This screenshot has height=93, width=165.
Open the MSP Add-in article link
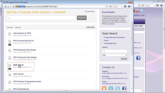click(18, 65)
